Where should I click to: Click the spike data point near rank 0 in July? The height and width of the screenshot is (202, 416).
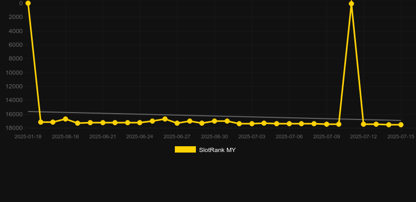click(x=351, y=4)
